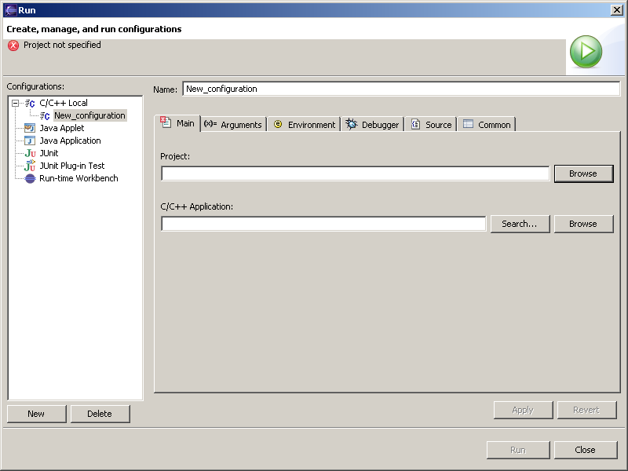The height and width of the screenshot is (471, 628).
Task: Browse for a Project
Action: [582, 173]
